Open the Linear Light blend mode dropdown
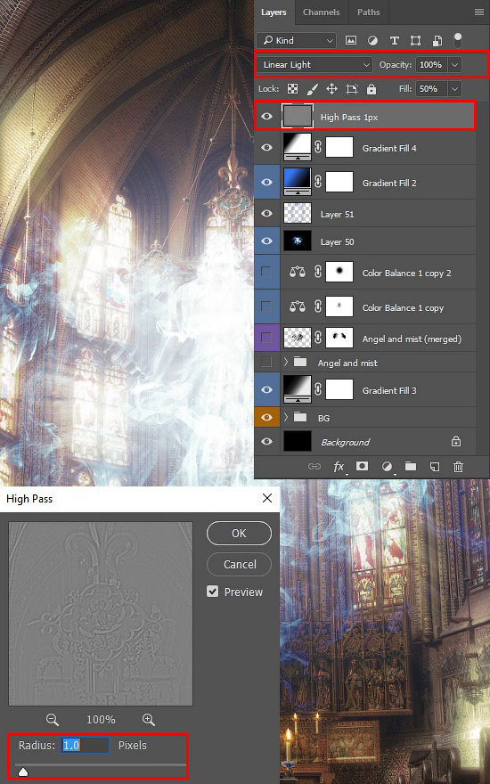 click(x=315, y=64)
